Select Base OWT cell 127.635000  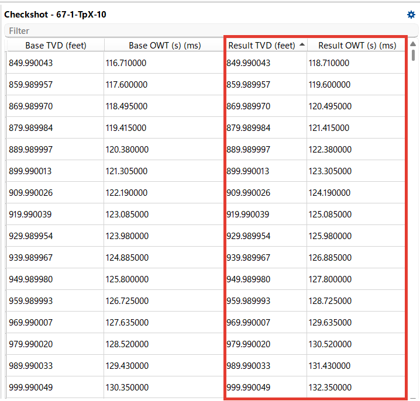click(x=164, y=322)
